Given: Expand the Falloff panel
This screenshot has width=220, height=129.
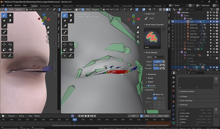Looking at the screenshot, I should point(150,82).
